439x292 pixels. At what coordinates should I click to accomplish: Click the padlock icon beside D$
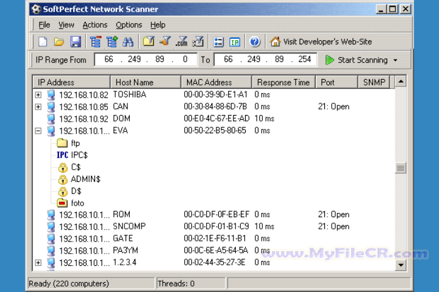[63, 192]
